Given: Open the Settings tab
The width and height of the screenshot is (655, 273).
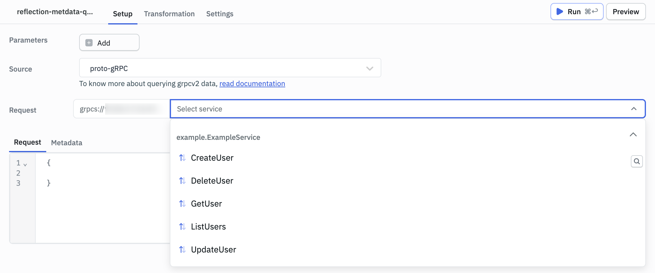Looking at the screenshot, I should coord(220,14).
